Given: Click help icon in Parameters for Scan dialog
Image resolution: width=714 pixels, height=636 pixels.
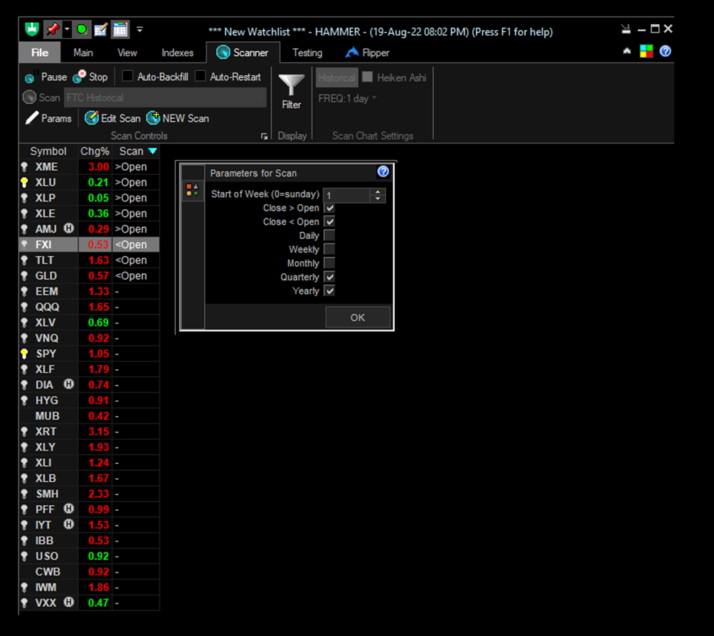Looking at the screenshot, I should tap(383, 171).
